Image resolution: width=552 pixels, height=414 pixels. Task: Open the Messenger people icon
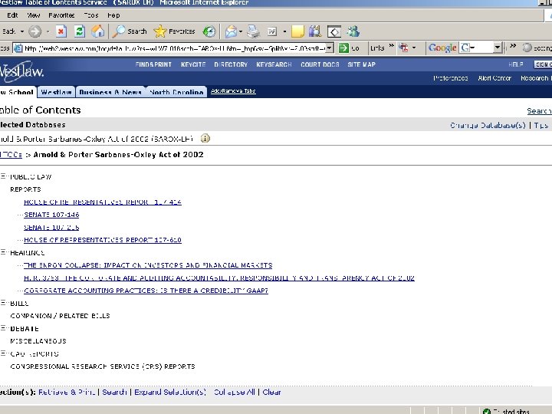pos(353,31)
